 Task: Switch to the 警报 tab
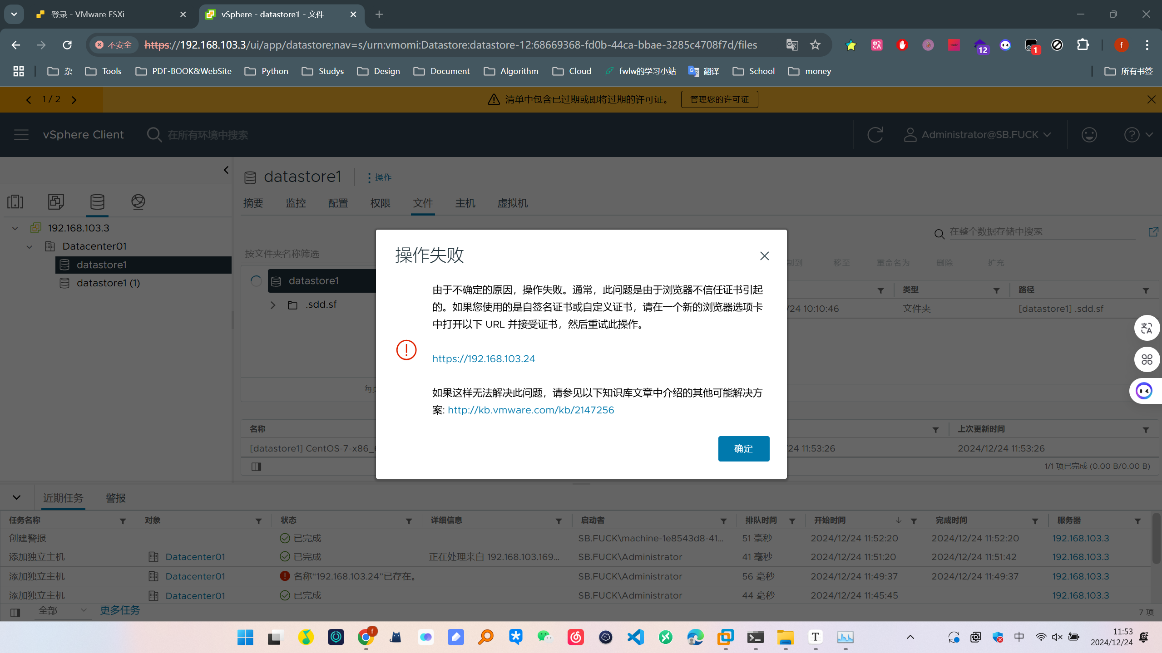pos(115,498)
